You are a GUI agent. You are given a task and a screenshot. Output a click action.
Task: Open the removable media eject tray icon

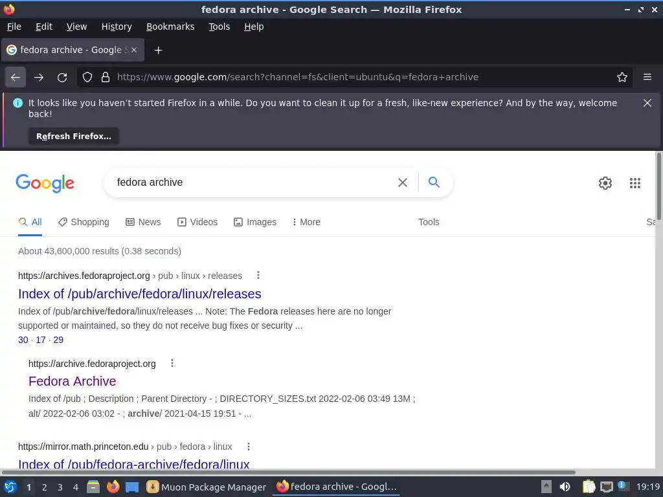546,487
